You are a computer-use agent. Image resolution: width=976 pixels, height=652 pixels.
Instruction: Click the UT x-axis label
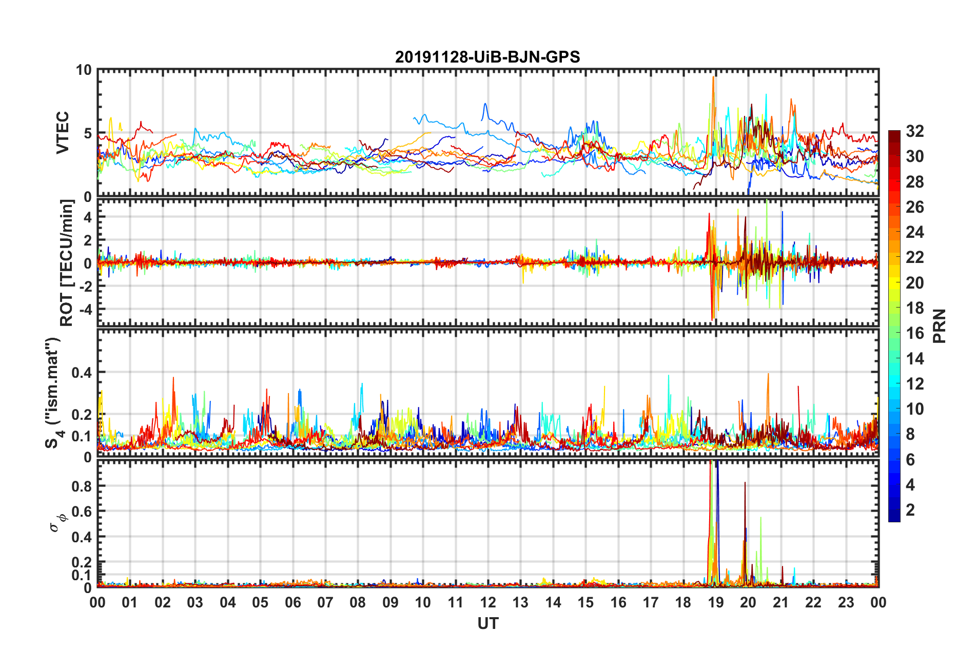tap(488, 623)
